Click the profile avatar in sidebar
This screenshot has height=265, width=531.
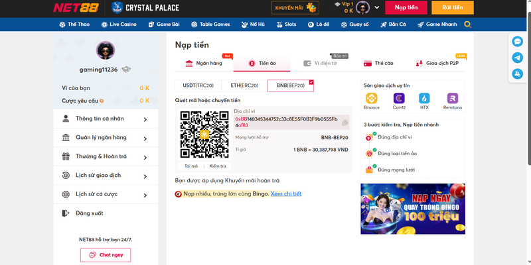[x=106, y=50]
